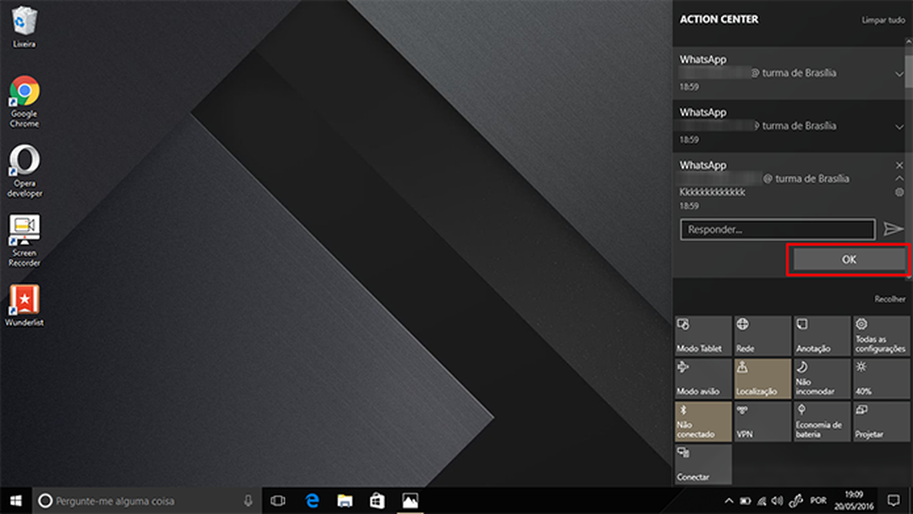
Task: Toggle the Bluetooth Não conectado tile
Action: [702, 421]
